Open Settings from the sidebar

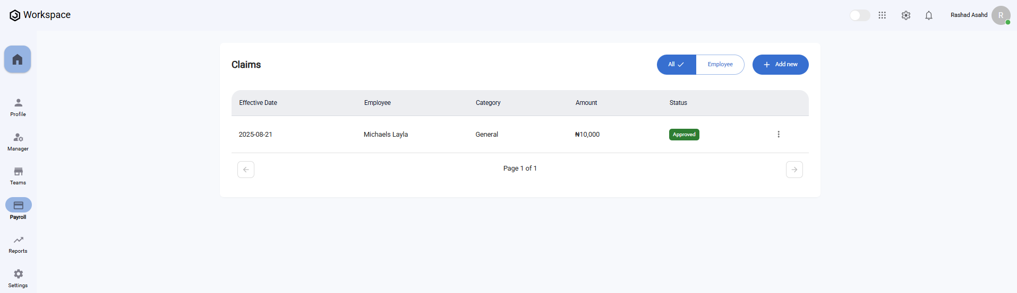(x=18, y=278)
